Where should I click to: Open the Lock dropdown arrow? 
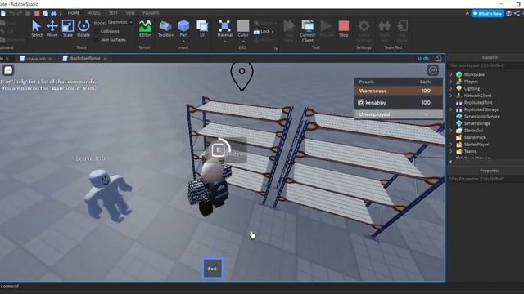pos(273,32)
